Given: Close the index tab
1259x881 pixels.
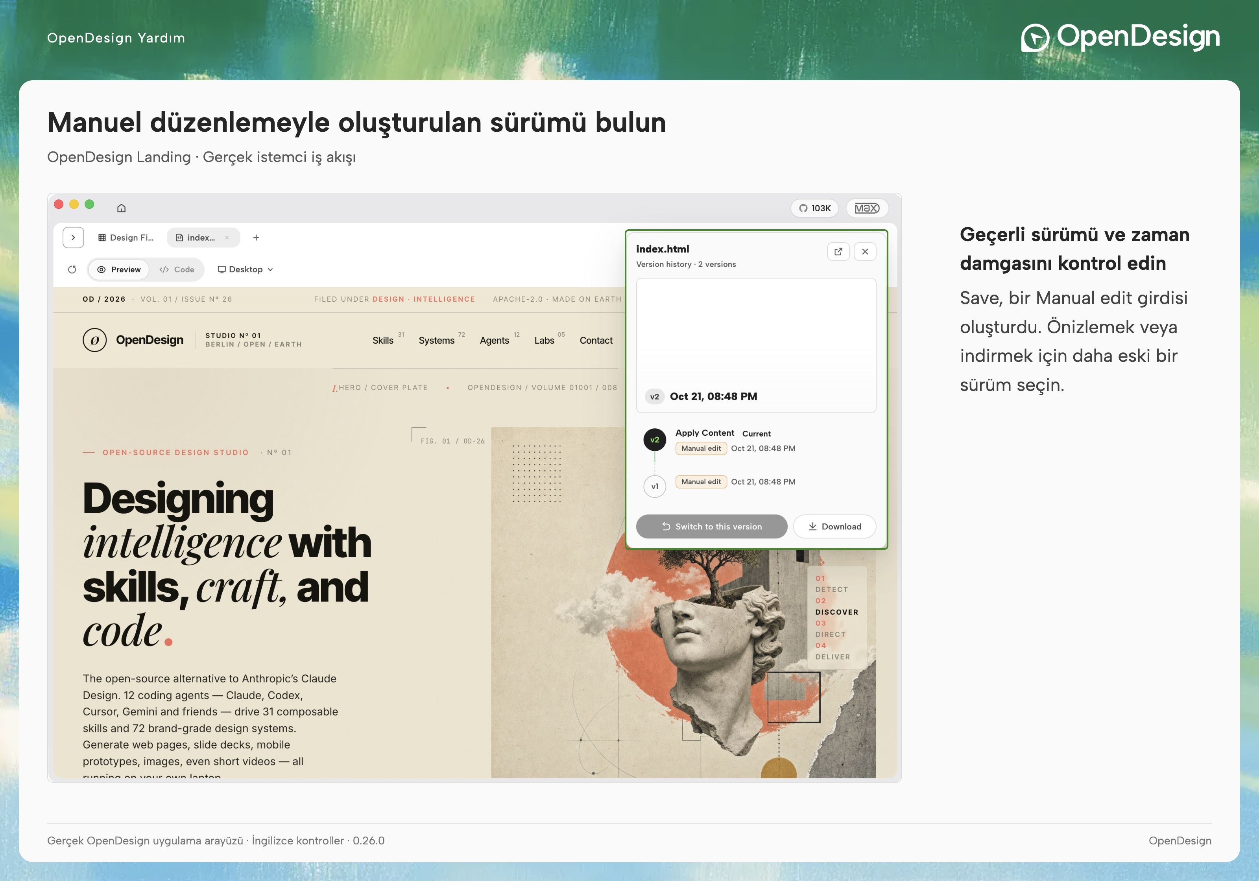Looking at the screenshot, I should [x=227, y=238].
